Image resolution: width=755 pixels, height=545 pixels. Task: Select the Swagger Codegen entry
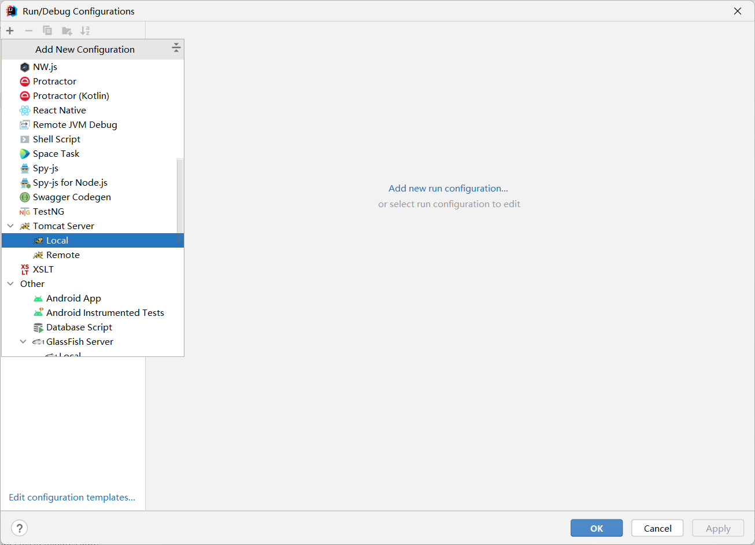pyautogui.click(x=92, y=197)
